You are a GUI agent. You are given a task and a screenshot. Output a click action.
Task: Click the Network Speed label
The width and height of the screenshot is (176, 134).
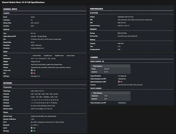click(8, 109)
